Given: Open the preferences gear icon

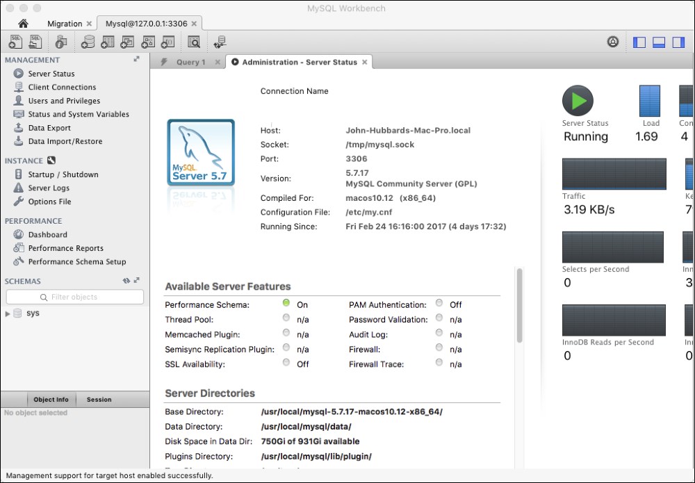Looking at the screenshot, I should coord(613,42).
